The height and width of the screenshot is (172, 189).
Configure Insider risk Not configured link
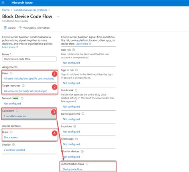click(71, 106)
